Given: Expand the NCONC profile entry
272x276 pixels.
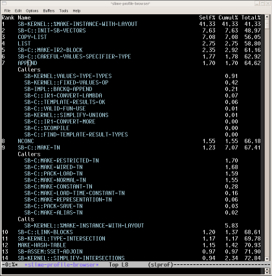Looking at the screenshot, I should (26, 141).
